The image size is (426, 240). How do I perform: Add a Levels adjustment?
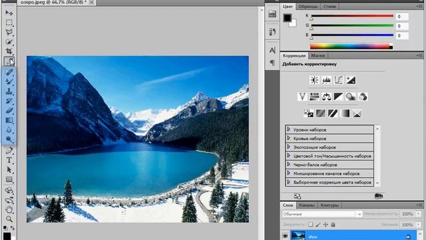pos(326,80)
